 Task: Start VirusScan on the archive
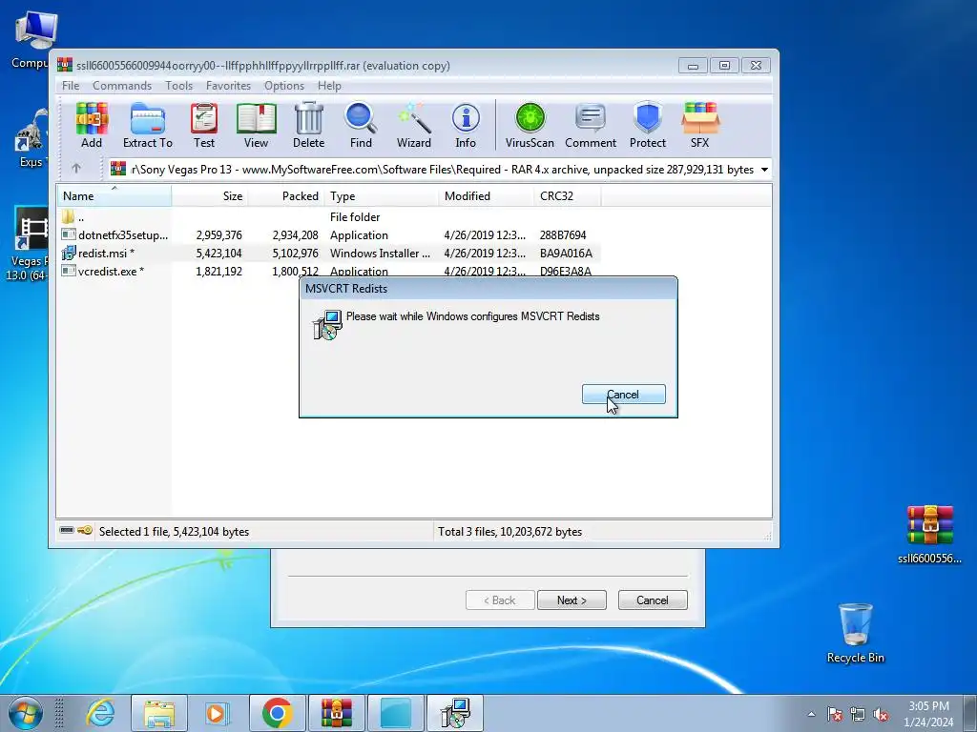coord(530,125)
